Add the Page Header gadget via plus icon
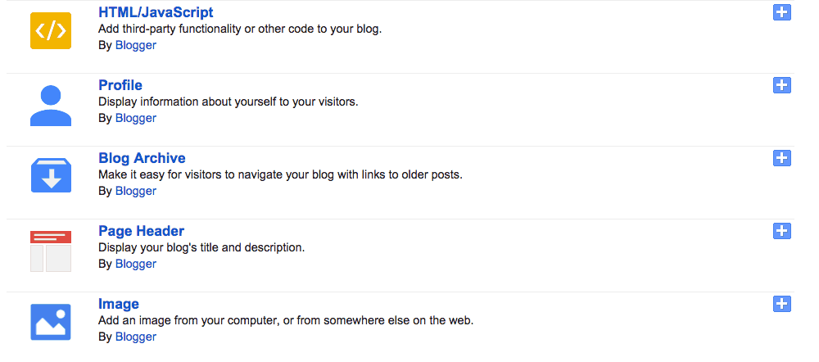819x362 pixels. click(782, 231)
